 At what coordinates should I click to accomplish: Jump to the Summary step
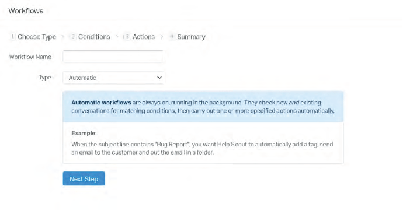tap(191, 37)
